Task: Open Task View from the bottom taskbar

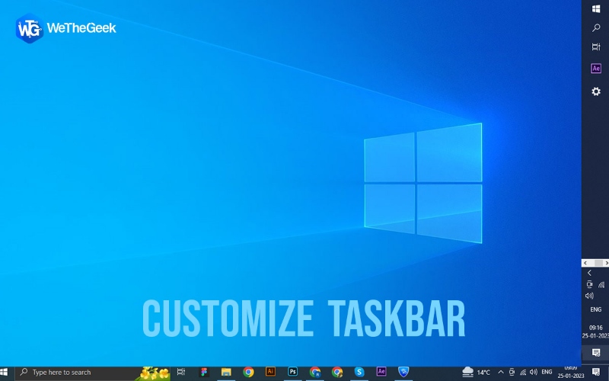Action: 181,372
